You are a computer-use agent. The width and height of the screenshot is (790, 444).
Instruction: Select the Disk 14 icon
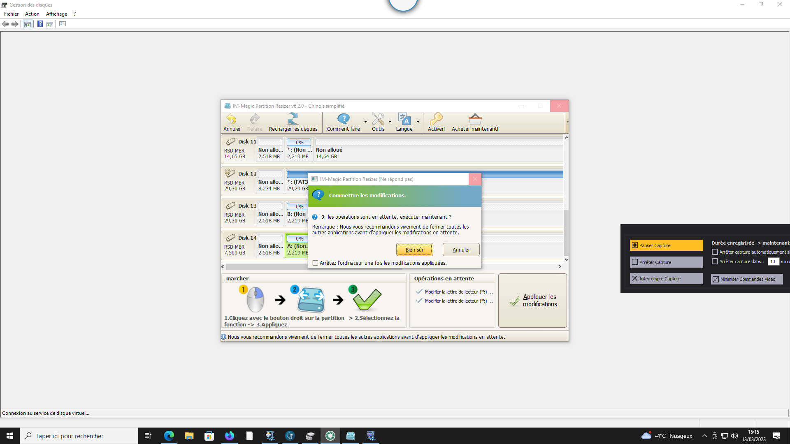click(x=230, y=238)
